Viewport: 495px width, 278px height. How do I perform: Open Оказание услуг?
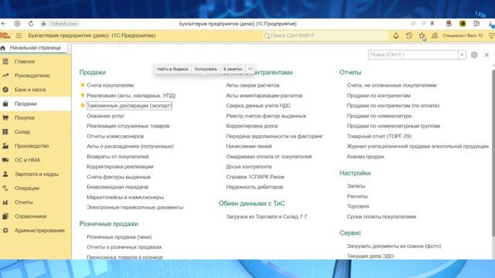(105, 116)
